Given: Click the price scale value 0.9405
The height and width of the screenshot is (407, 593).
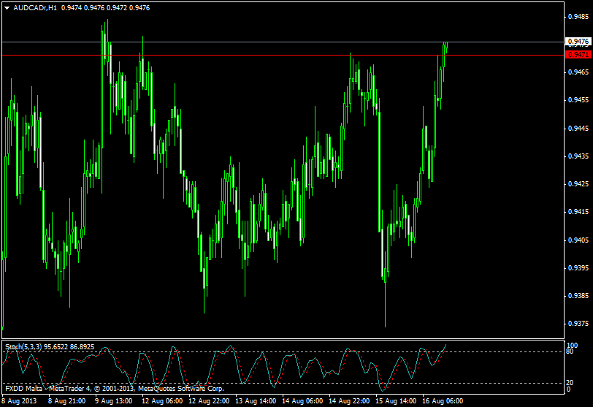Looking at the screenshot, I should 578,240.
